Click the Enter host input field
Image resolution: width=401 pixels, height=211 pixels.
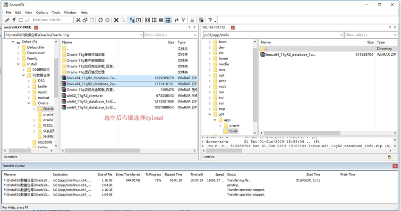[51, 20]
